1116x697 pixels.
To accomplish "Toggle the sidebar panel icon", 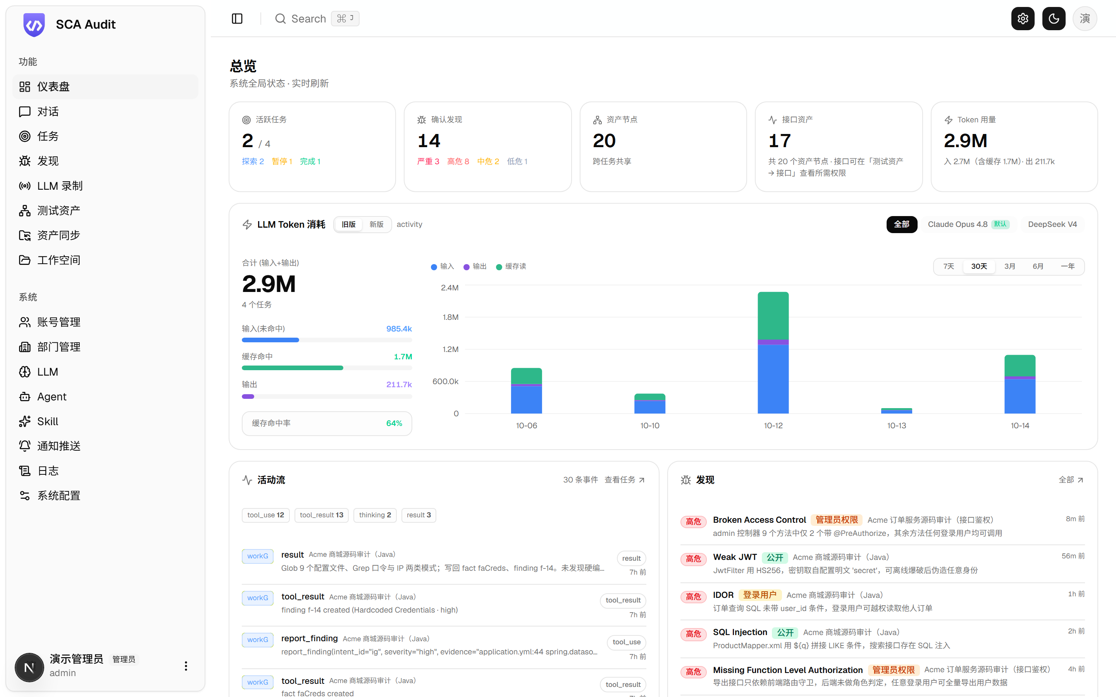I will (x=237, y=19).
